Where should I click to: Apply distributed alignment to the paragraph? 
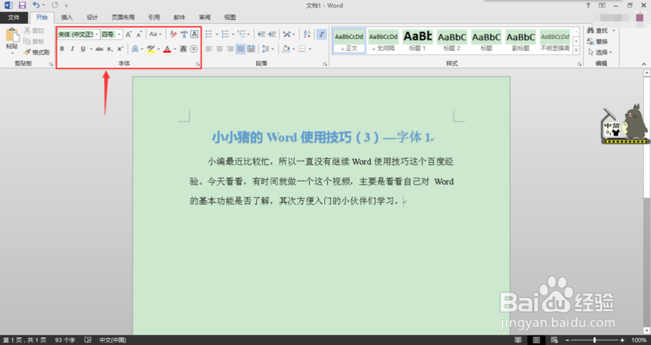coord(251,49)
